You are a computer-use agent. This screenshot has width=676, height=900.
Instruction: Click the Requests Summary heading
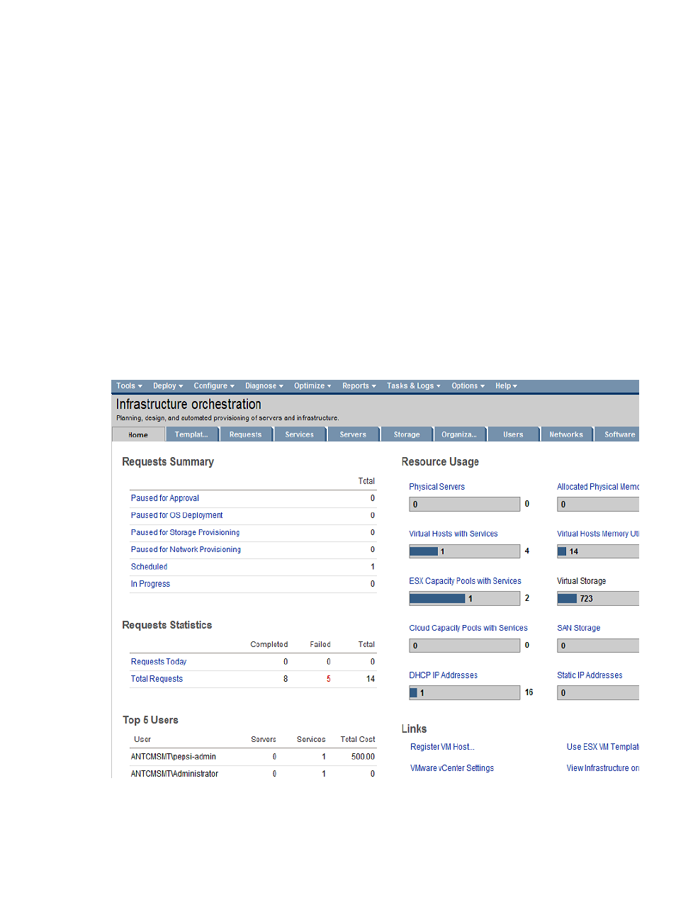click(x=168, y=462)
